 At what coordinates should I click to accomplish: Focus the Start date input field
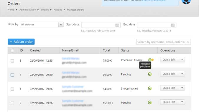[x=101, y=25]
